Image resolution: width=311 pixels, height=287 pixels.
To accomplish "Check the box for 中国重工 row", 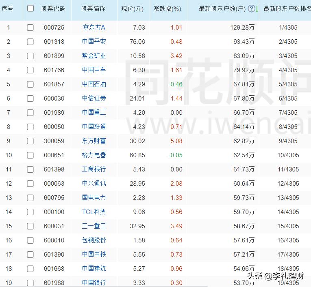I will pyautogui.click(x=30, y=113).
